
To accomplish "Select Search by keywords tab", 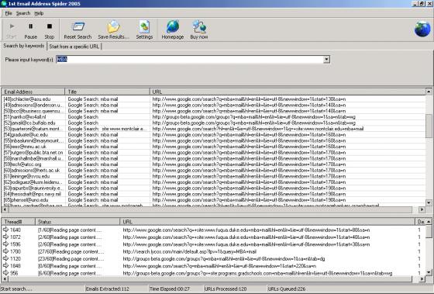I will coord(24,46).
